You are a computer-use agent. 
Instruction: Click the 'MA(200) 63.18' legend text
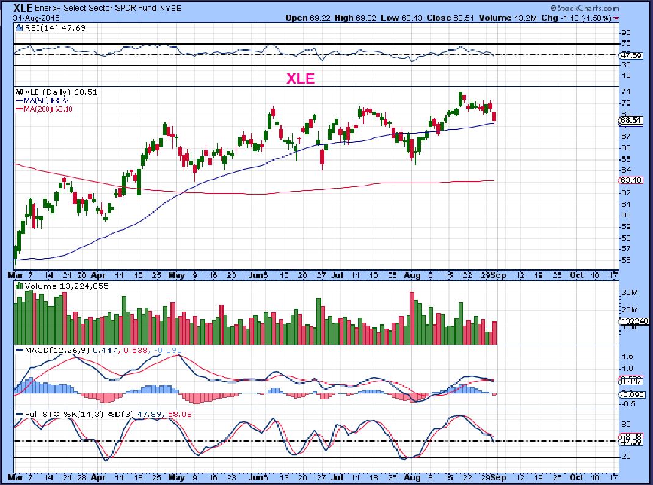click(48, 109)
